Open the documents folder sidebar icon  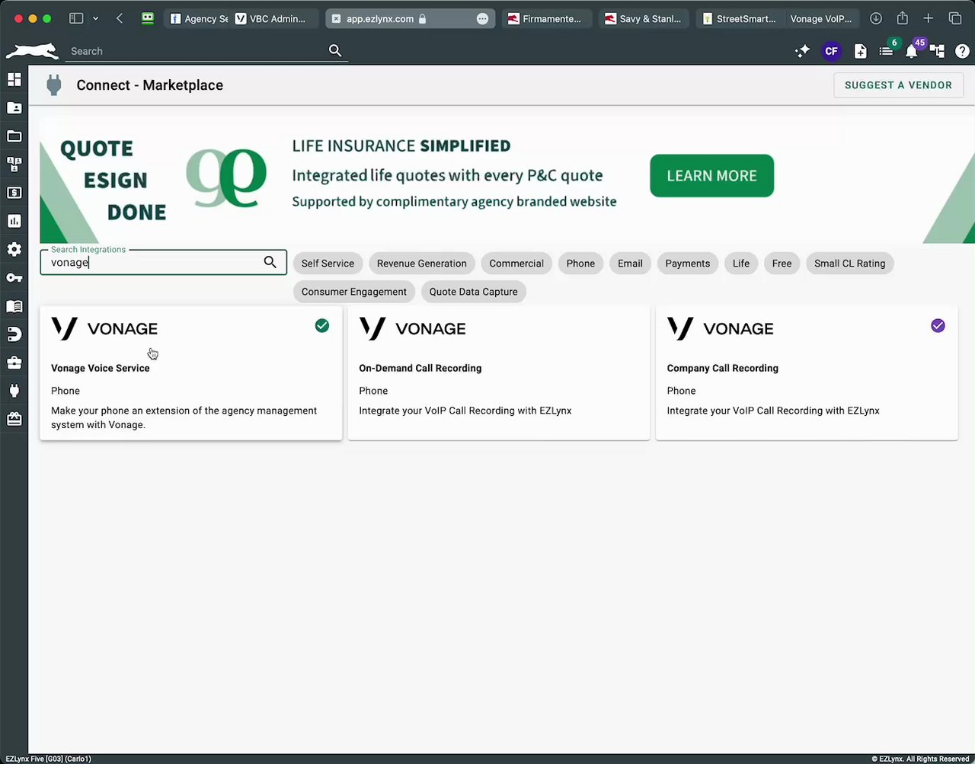[14, 136]
